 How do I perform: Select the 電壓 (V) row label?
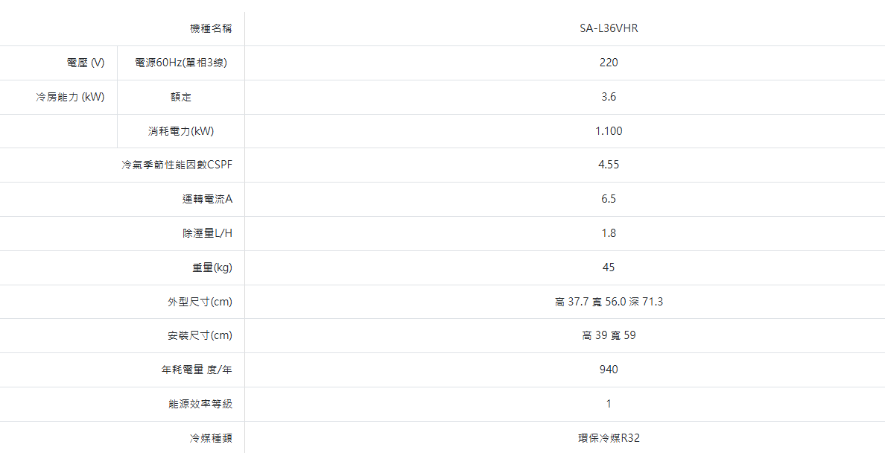[86, 63]
